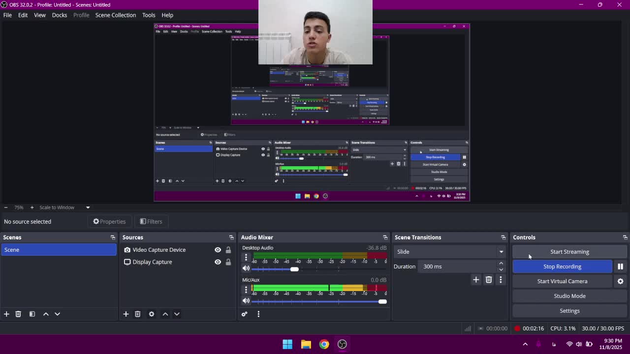
Task: Open preview scaling dropdown arrow
Action: (x=88, y=207)
